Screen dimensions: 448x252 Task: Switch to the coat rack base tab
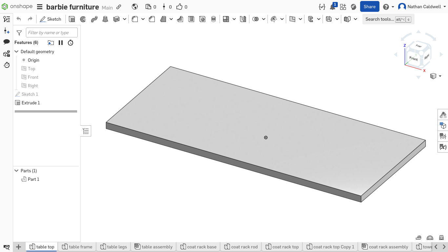[x=198, y=247]
